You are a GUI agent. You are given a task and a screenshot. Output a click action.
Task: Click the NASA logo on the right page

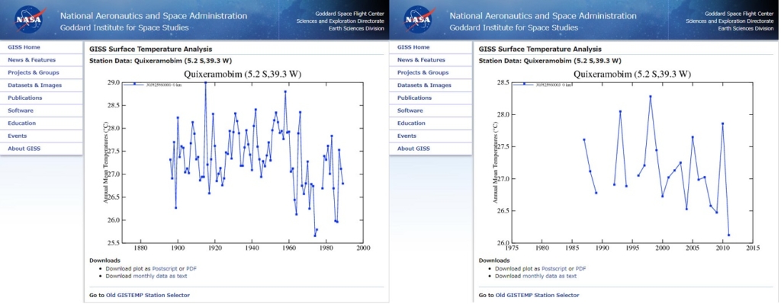pos(419,19)
